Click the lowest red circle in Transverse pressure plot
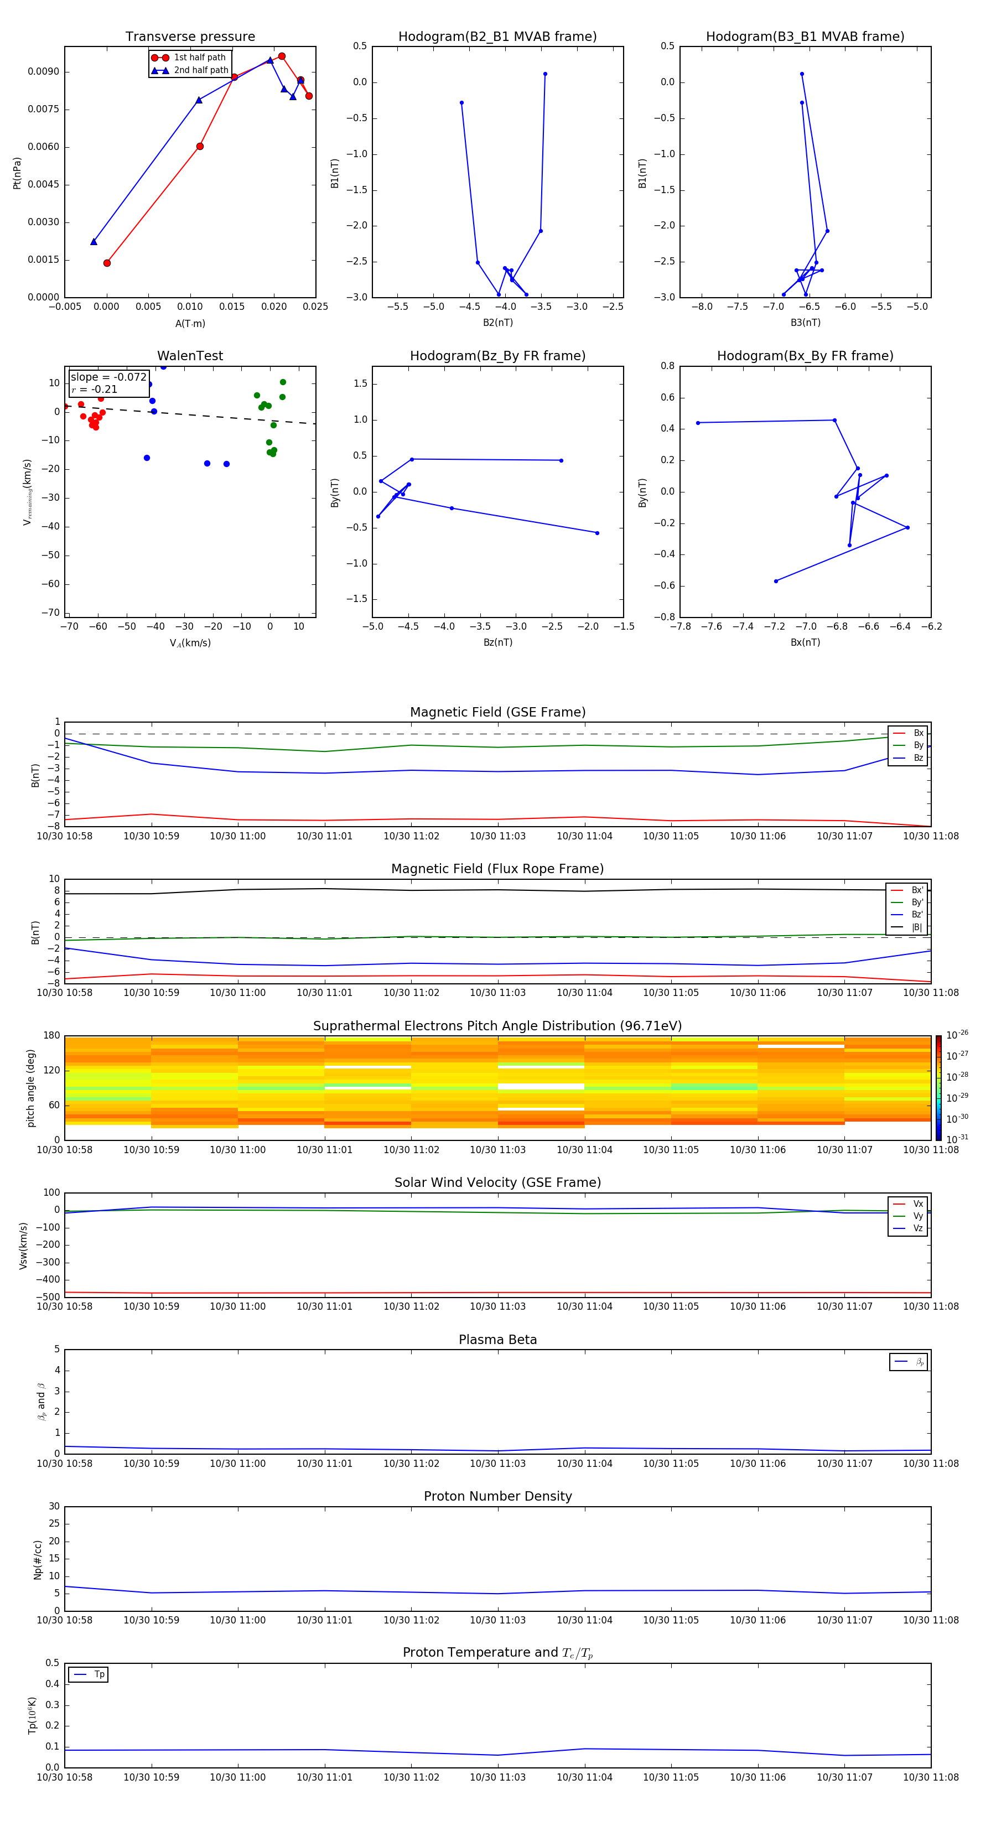The width and height of the screenshot is (996, 1826). click(x=107, y=263)
